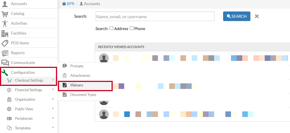
Task: Click the Peripherals card icon
Action: point(9,119)
